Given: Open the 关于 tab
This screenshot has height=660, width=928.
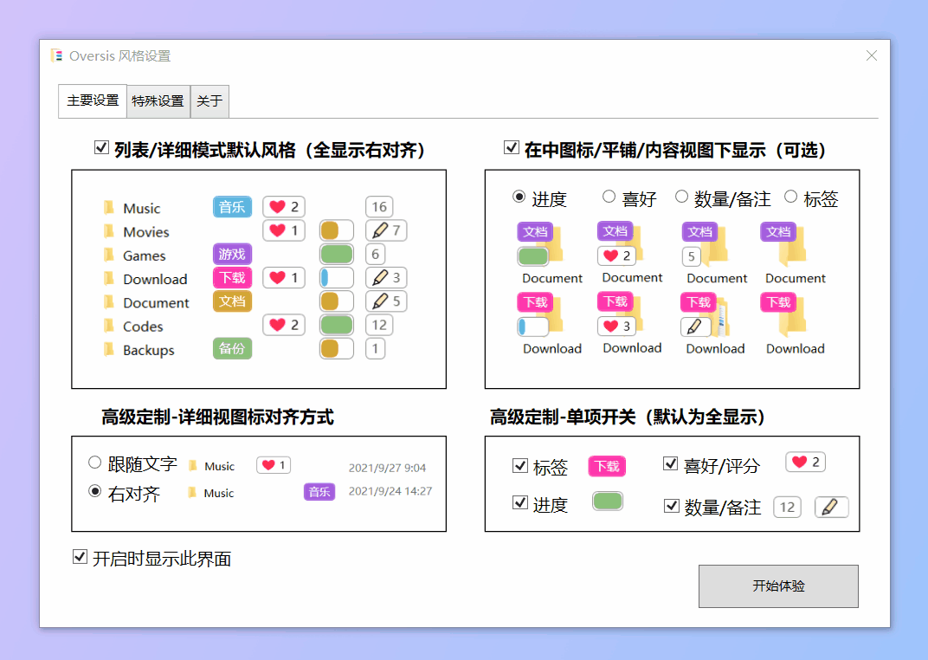Looking at the screenshot, I should 209,100.
